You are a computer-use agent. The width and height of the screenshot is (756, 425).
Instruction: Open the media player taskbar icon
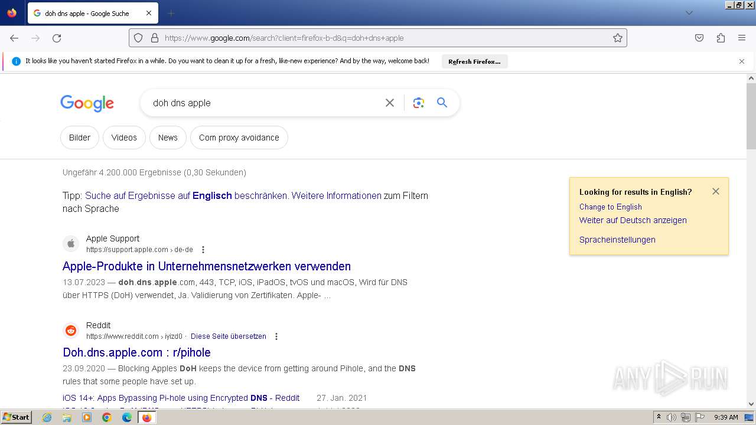coord(87,417)
